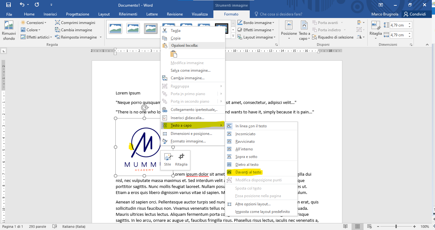Viewport: 435px width, 230px height.
Task: Open word count via 293 parole
Action: tap(38, 226)
